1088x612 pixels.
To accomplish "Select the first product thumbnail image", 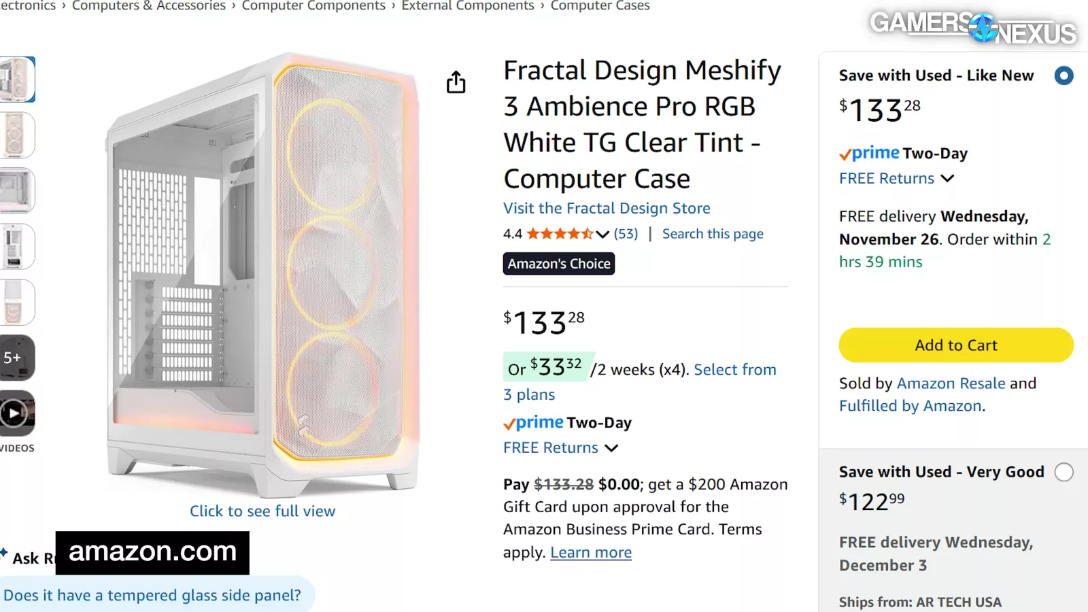I will [16, 80].
